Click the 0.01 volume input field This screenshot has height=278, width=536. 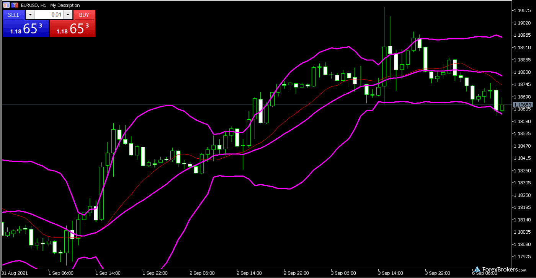click(x=49, y=15)
